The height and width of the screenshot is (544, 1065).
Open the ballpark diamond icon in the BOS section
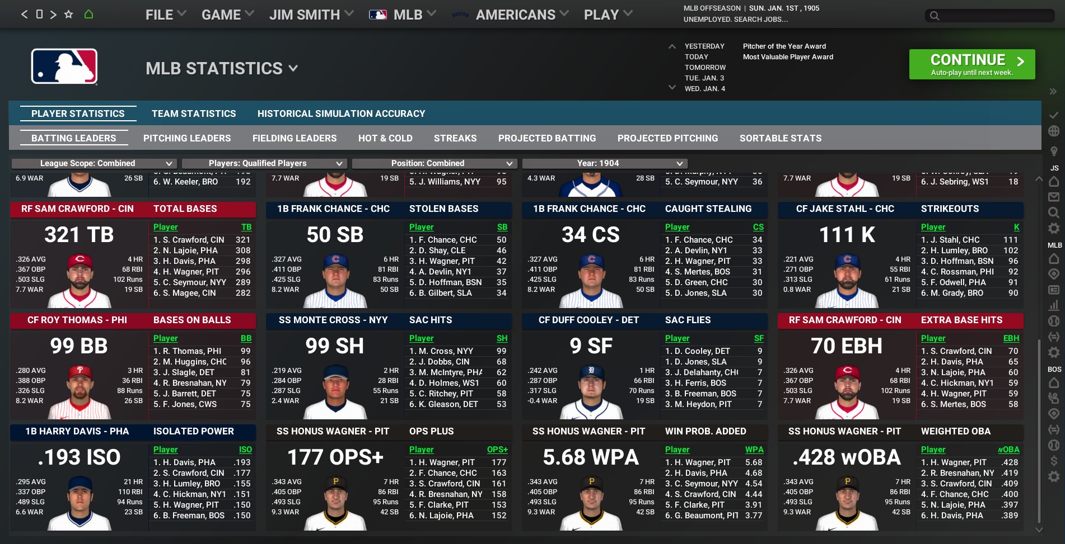click(x=1054, y=414)
